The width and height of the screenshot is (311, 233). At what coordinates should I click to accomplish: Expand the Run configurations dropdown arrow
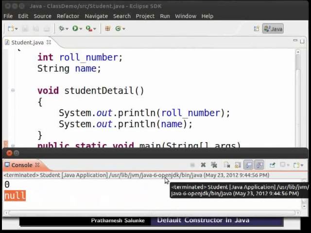point(81,29)
